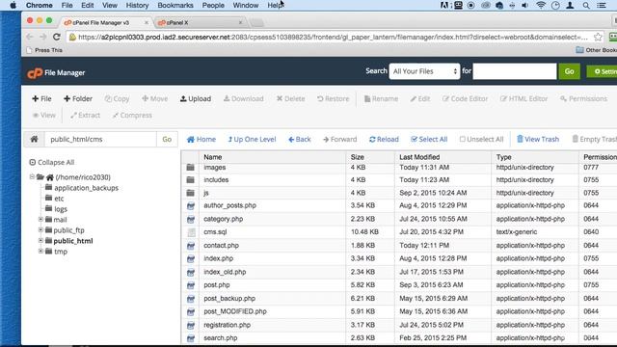Create a new Folder
The height and width of the screenshot is (347, 617).
click(78, 98)
